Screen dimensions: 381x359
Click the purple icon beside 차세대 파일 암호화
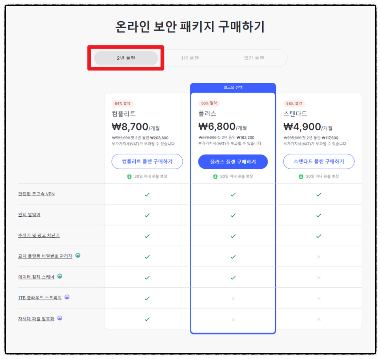(60, 318)
